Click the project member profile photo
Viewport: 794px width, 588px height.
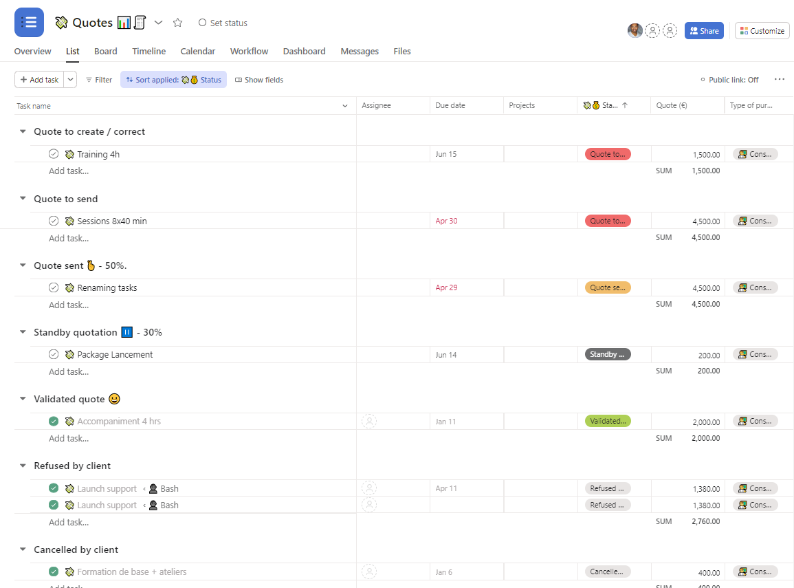[635, 31]
